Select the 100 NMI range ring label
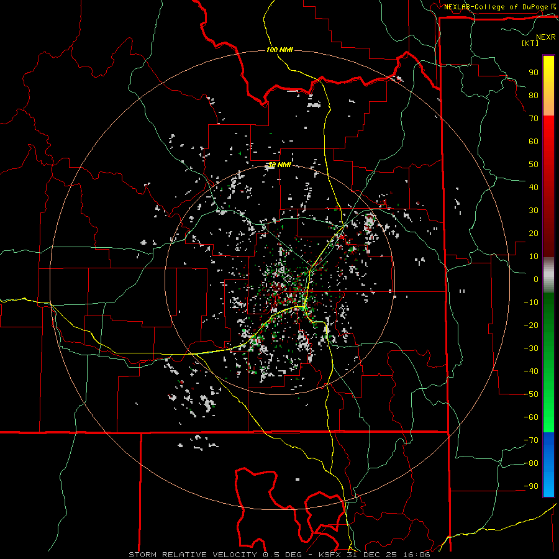This screenshot has height=559, width=559. (x=279, y=50)
